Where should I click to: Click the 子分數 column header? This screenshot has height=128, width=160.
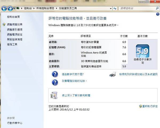[124, 36]
